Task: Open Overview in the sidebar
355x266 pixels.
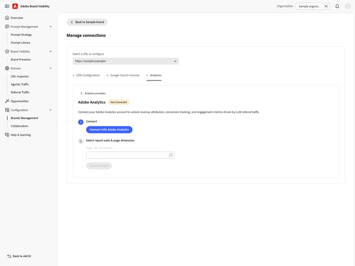Action: pyautogui.click(x=17, y=18)
